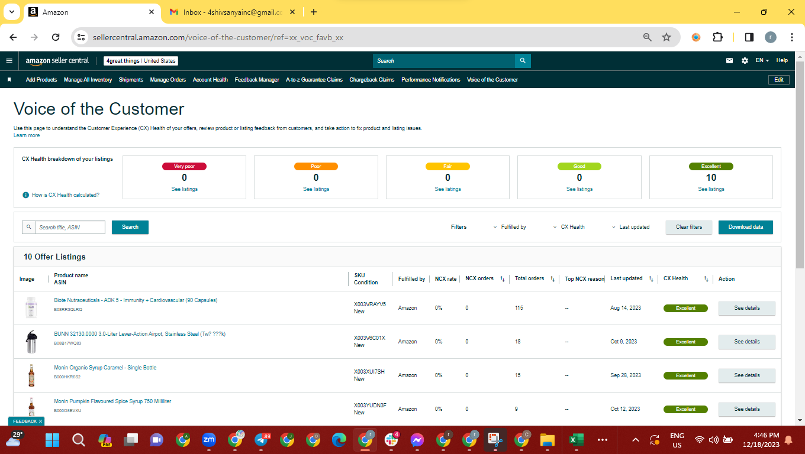Open Slack from the taskbar
The image size is (805, 454).
(391, 440)
